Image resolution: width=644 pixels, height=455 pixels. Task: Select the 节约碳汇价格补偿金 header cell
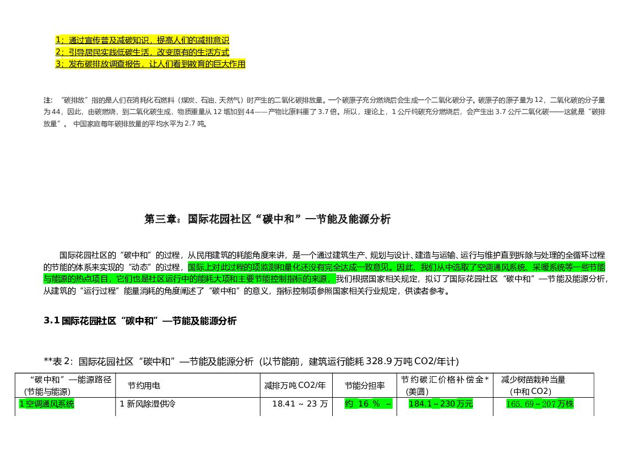point(442,385)
